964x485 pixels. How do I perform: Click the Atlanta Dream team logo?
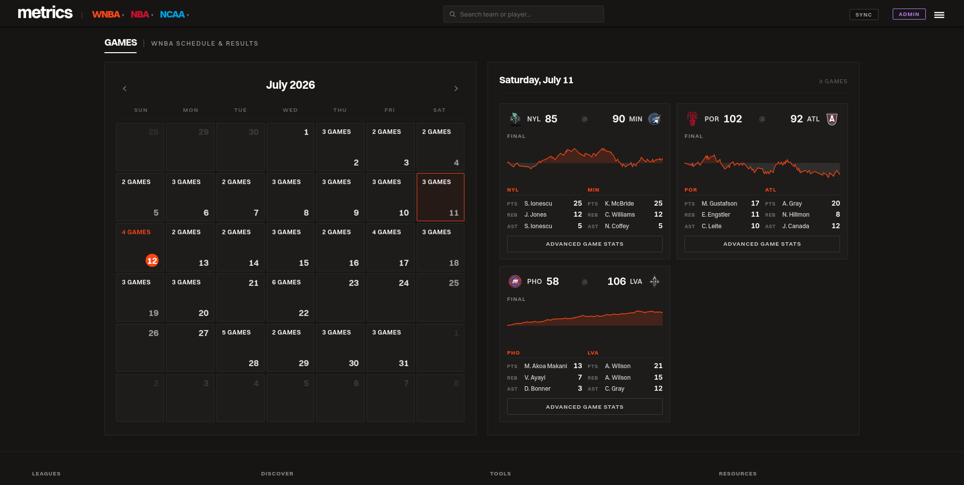[832, 119]
